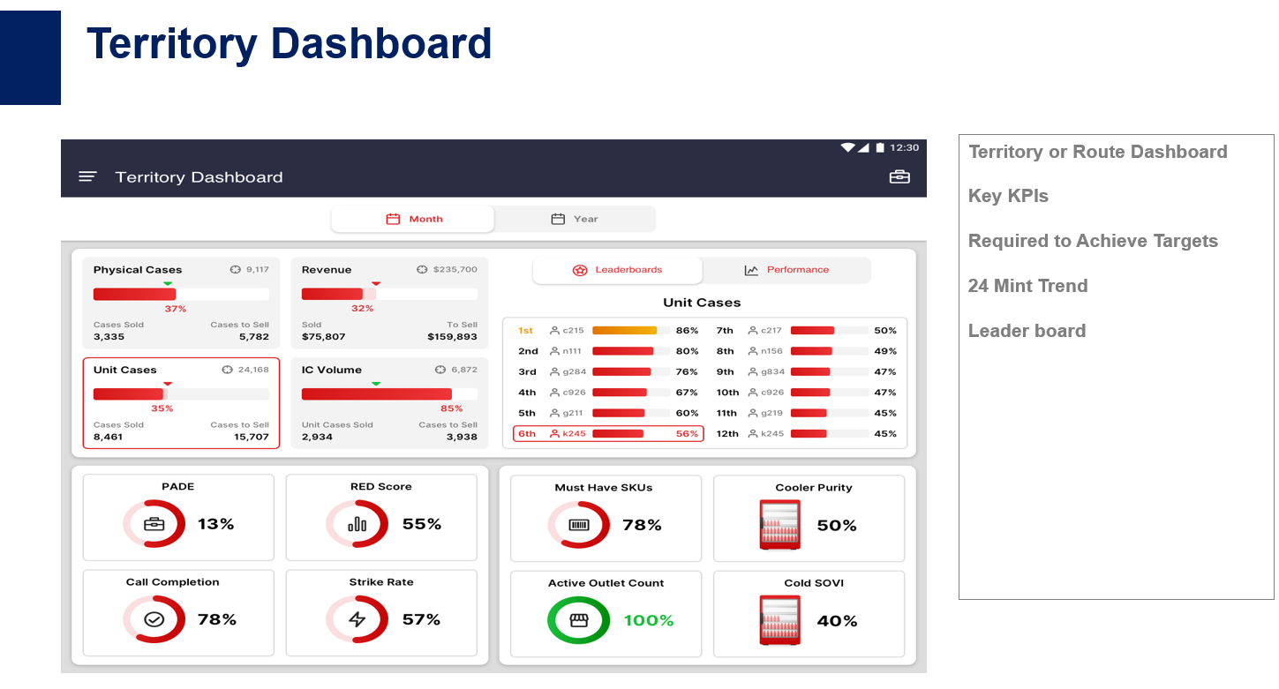Click the briefcase icon in the header
The height and width of the screenshot is (689, 1279).
[899, 176]
